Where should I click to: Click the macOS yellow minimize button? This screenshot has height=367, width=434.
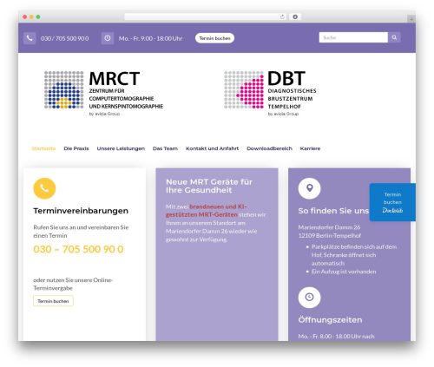(31, 16)
